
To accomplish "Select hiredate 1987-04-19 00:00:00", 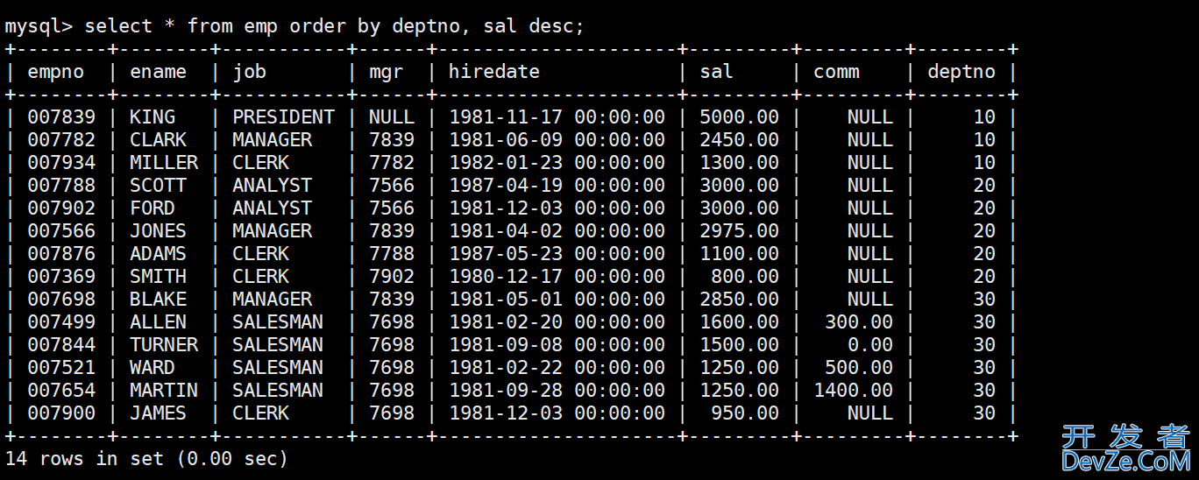I will [557, 185].
